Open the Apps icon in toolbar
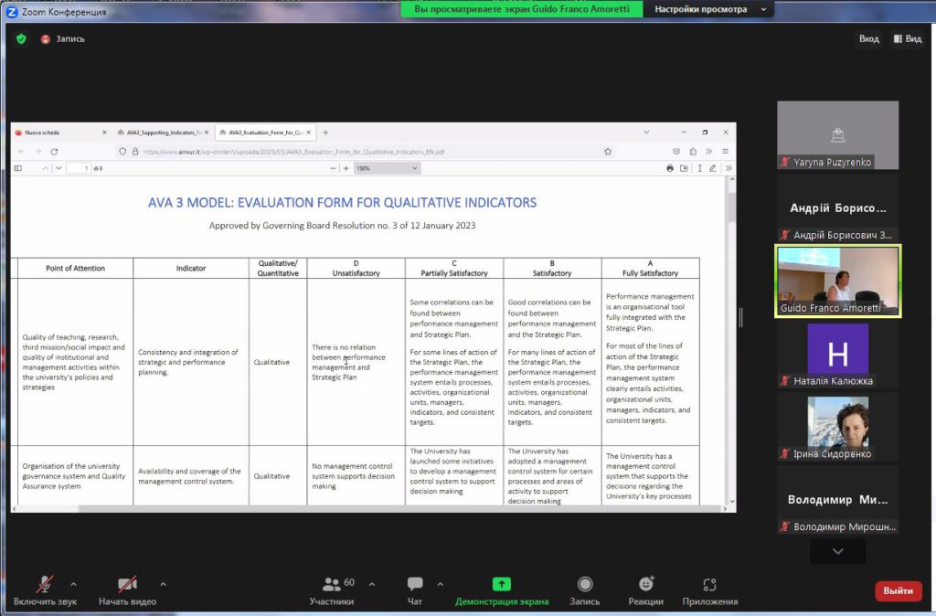The height and width of the screenshot is (616, 936). pos(709,585)
